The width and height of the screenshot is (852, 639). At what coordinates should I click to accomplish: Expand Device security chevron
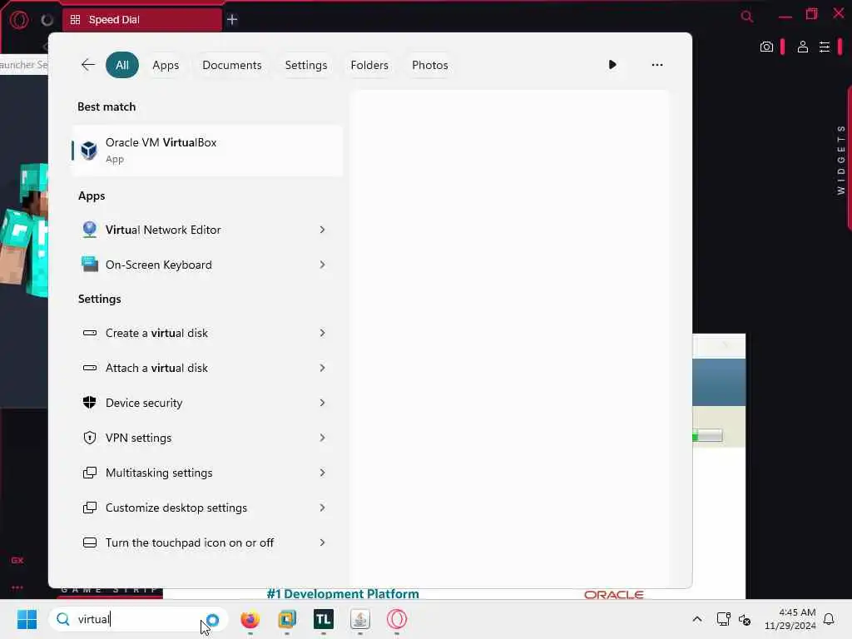pos(322,403)
